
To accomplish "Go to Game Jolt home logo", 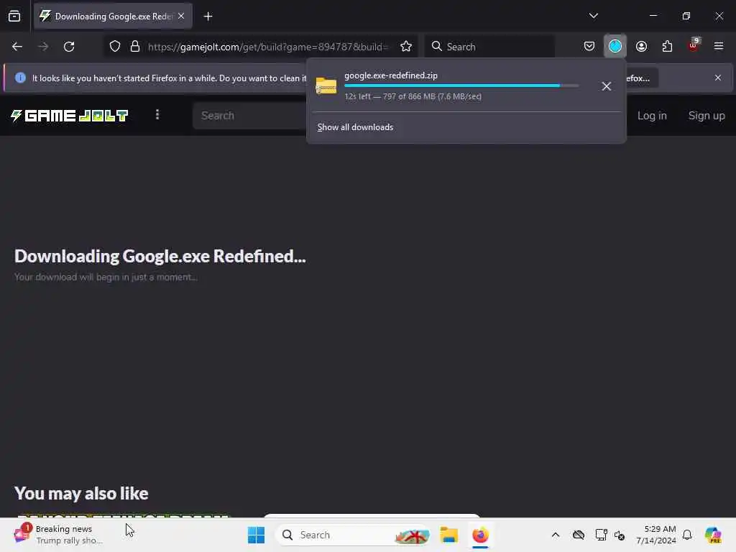I will pyautogui.click(x=70, y=116).
